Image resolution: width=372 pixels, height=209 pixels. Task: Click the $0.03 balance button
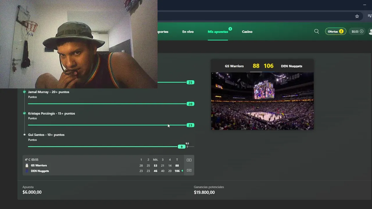click(x=357, y=31)
